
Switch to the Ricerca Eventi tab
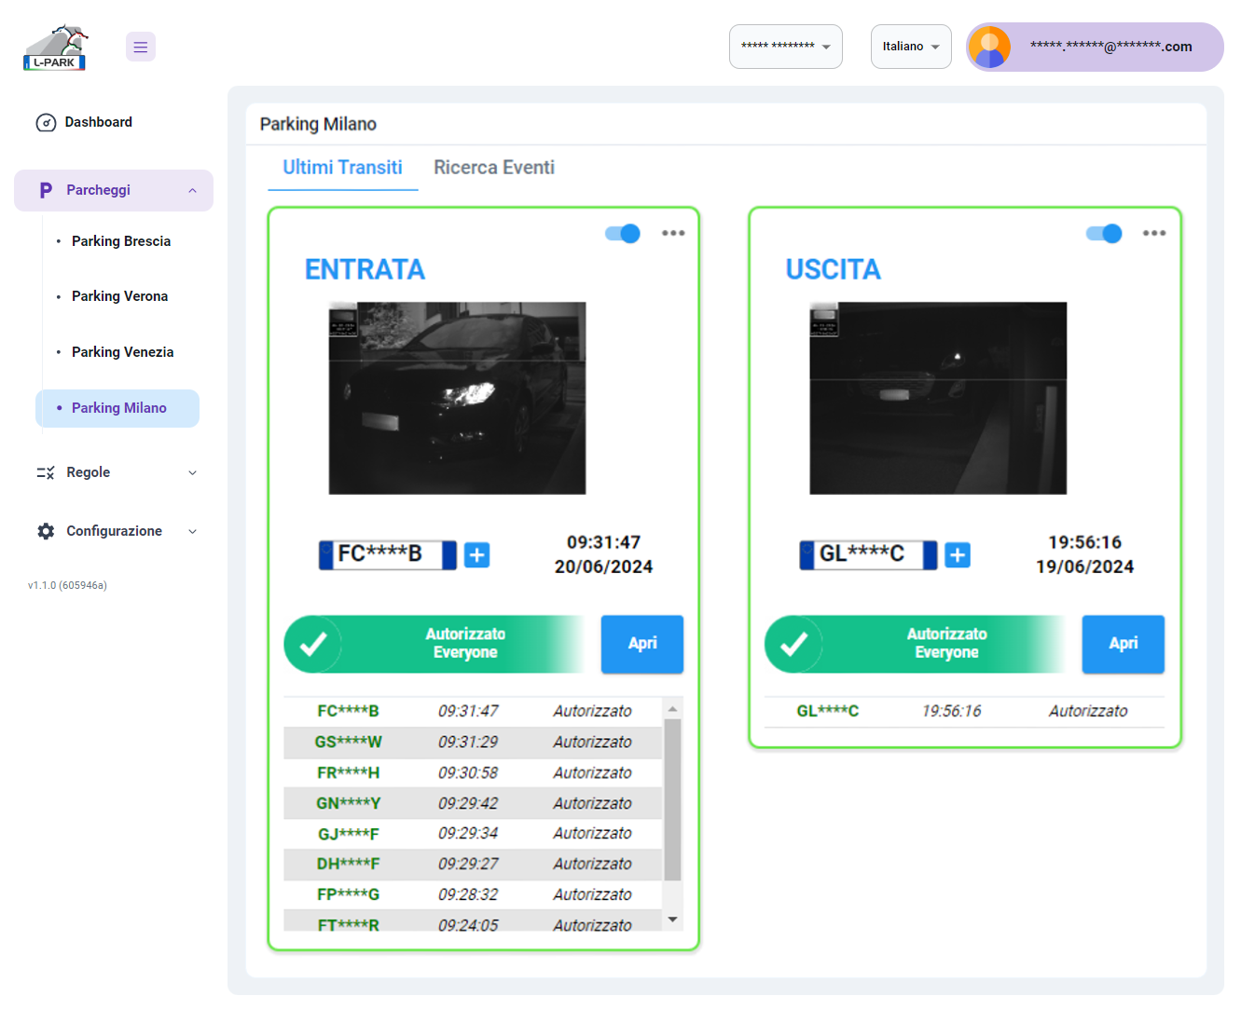494,168
